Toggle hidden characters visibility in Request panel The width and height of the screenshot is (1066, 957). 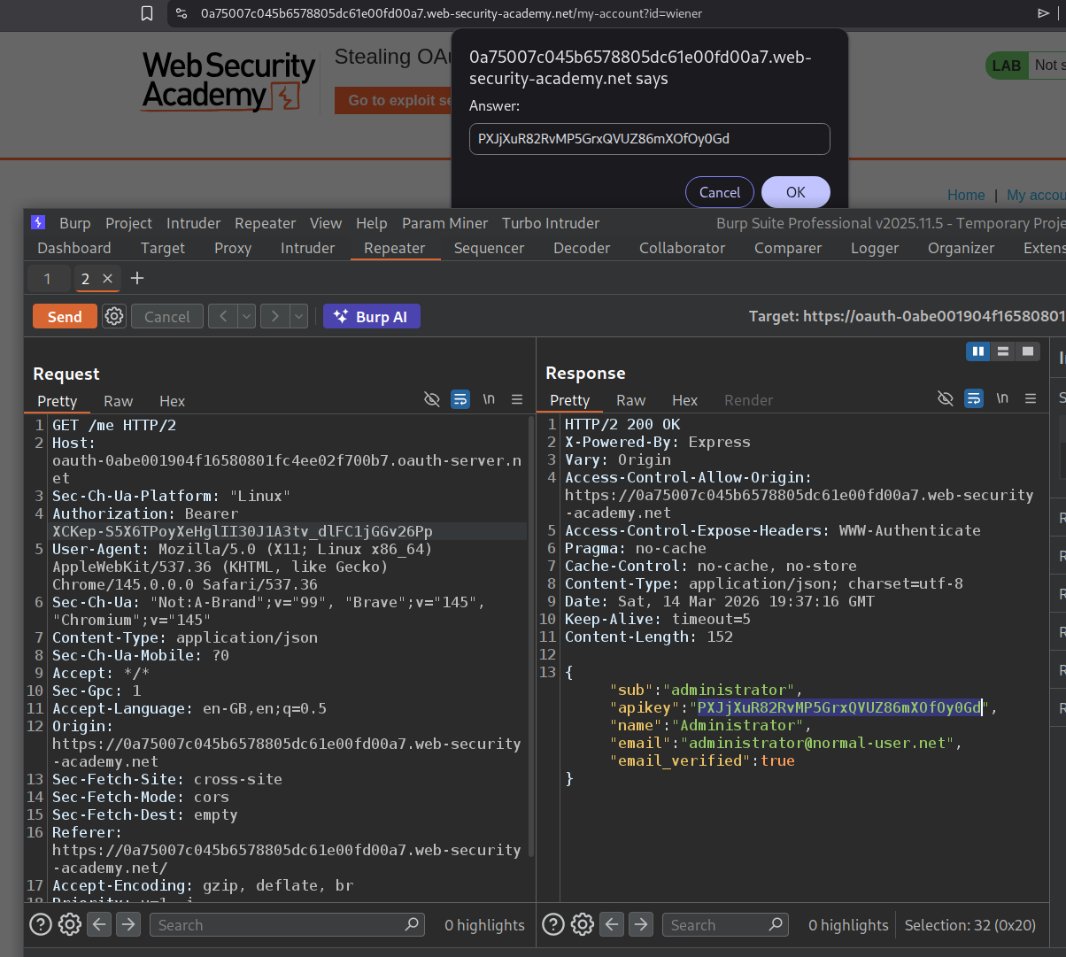tap(432, 400)
